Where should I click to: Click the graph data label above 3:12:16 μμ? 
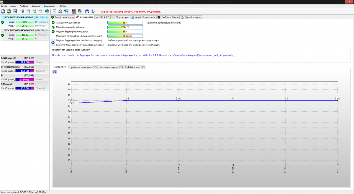coord(178,98)
